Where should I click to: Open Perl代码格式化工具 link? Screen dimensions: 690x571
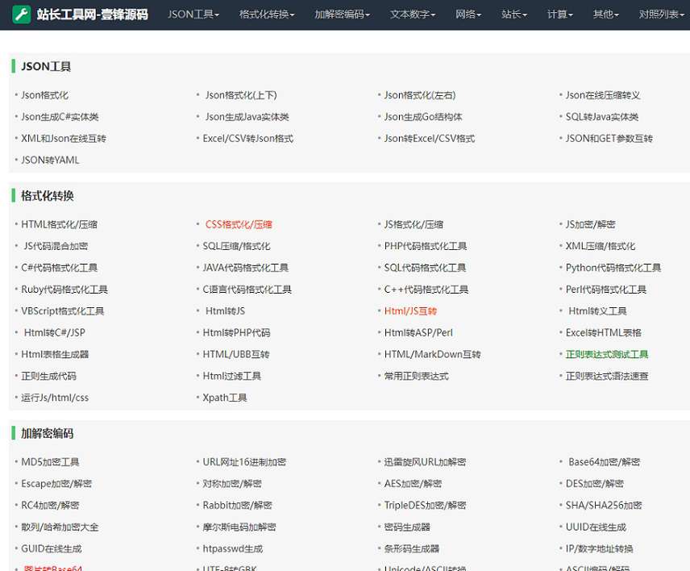click(606, 289)
